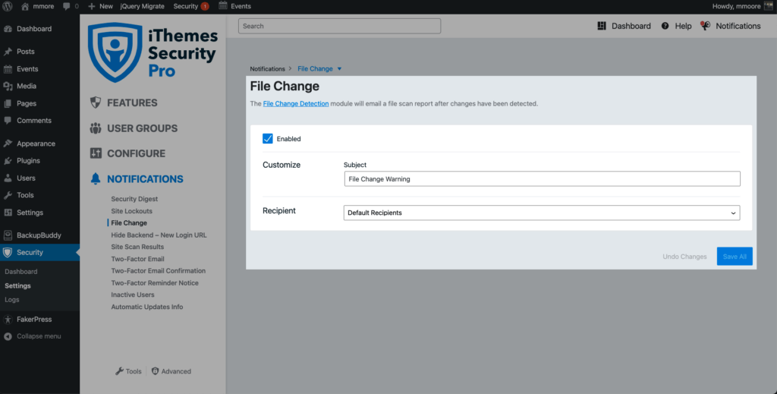The width and height of the screenshot is (777, 394).
Task: Open the Advanced link at sidebar bottom
Action: click(x=171, y=371)
